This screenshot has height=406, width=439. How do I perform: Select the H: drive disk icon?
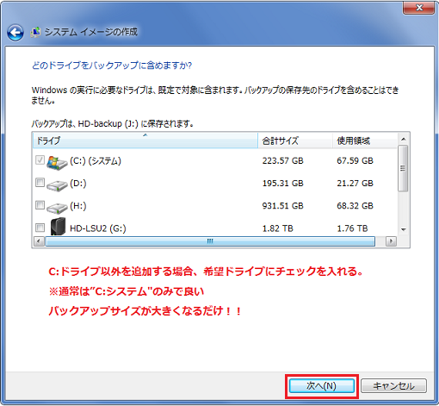tap(57, 209)
